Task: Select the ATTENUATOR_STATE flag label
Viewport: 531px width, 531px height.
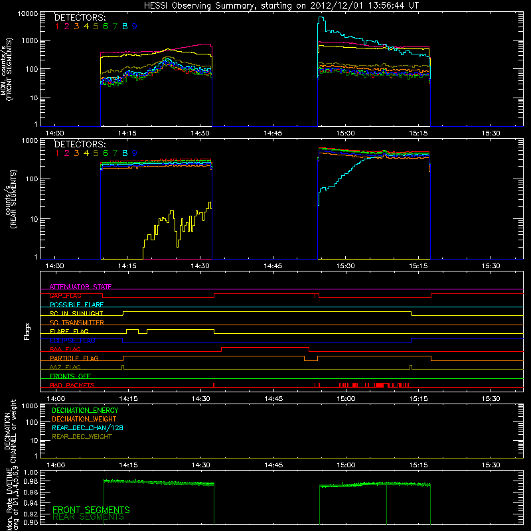Action: [x=80, y=287]
